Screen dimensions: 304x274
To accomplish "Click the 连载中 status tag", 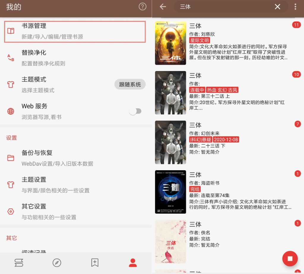I will pos(197,90).
